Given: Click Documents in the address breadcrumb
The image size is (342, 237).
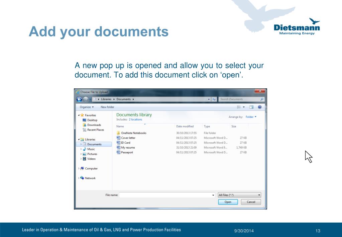Looking at the screenshot, I should pos(123,99).
